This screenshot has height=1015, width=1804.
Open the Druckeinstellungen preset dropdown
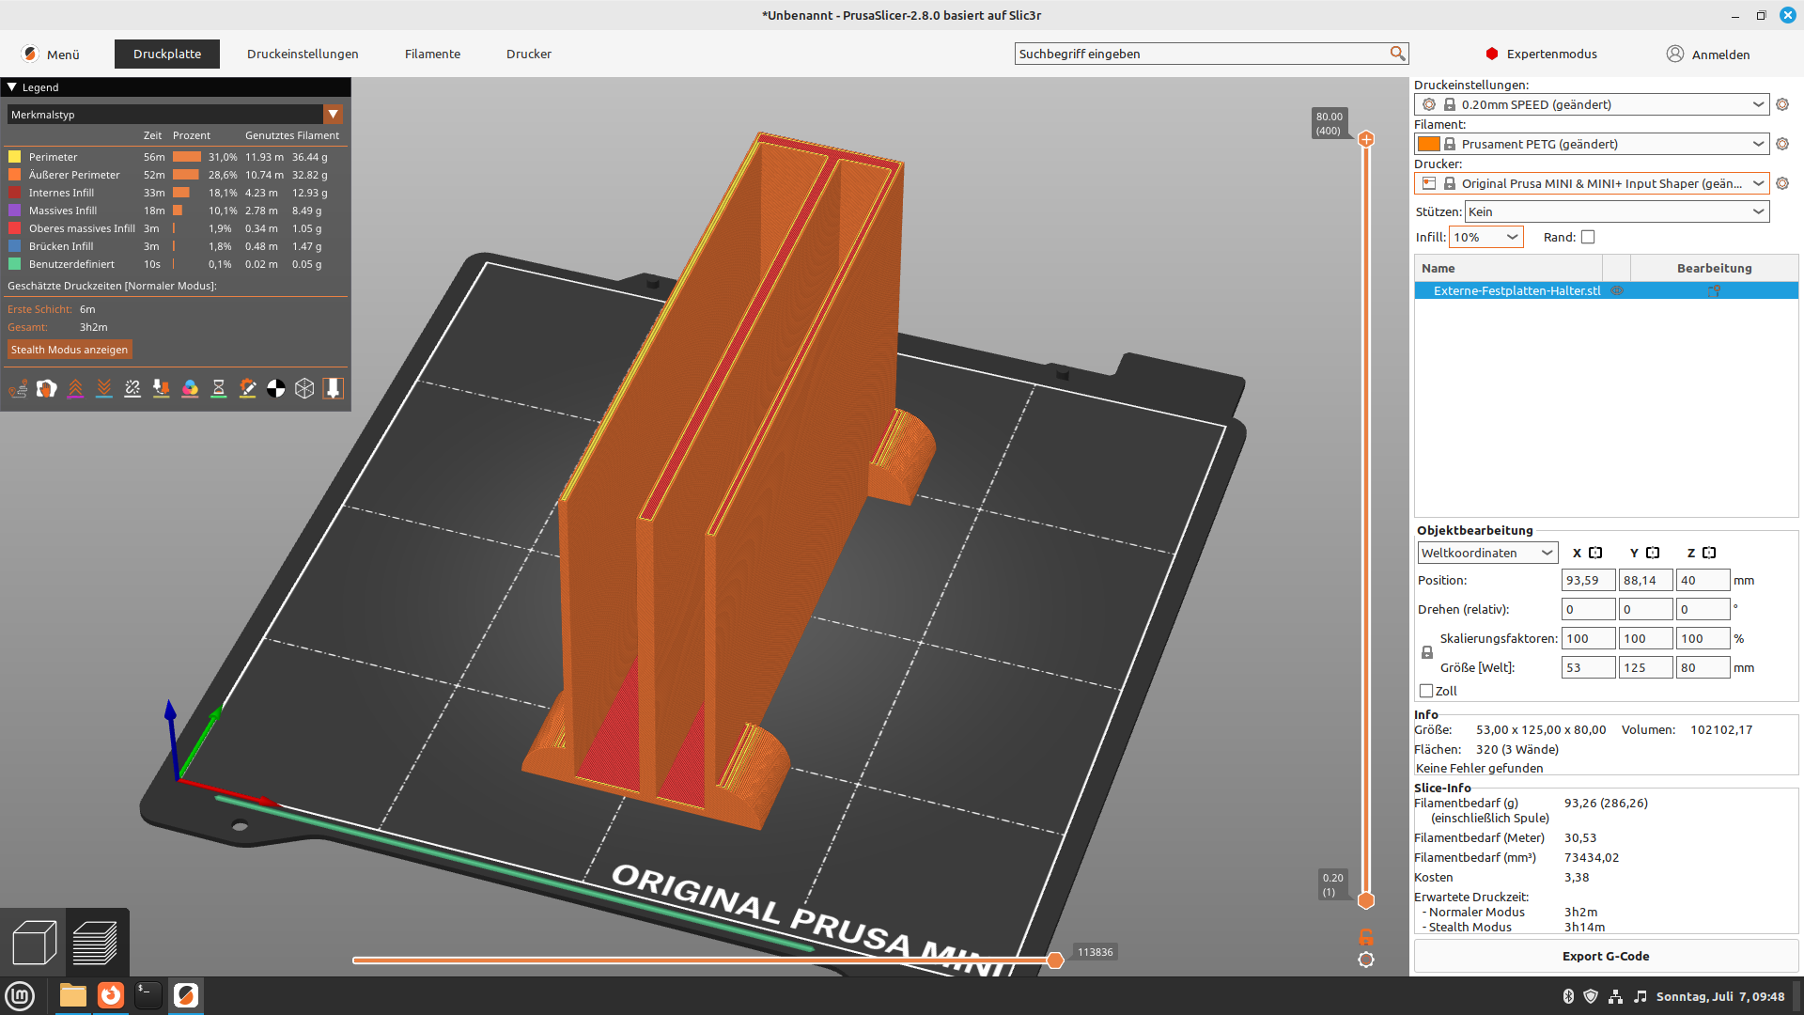pyautogui.click(x=1592, y=104)
